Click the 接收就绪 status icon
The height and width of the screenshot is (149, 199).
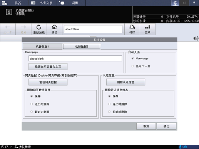tap(16, 147)
